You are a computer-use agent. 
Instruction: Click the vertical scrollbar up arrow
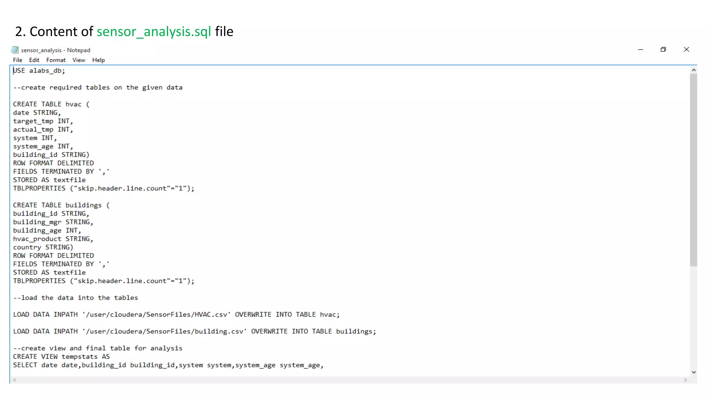click(x=694, y=70)
